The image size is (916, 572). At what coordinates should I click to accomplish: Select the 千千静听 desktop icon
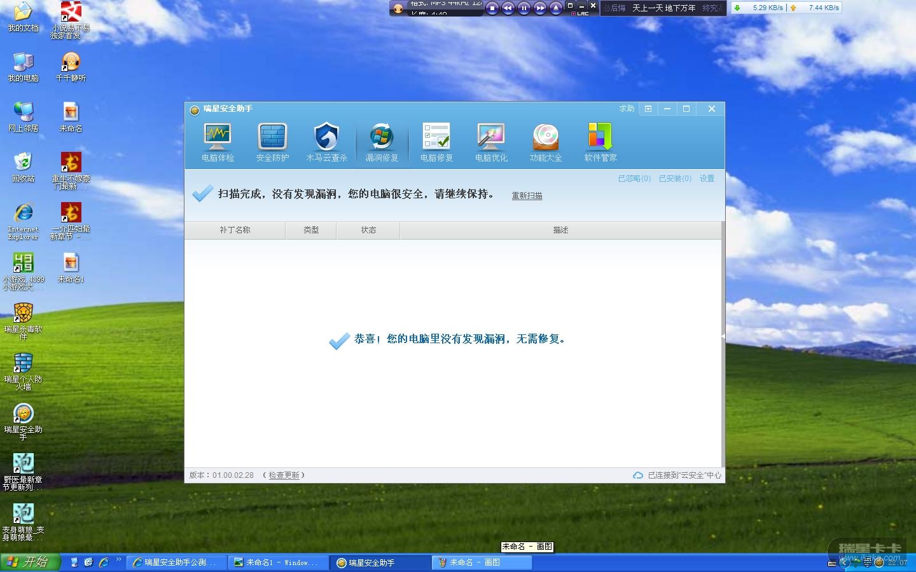tap(71, 67)
